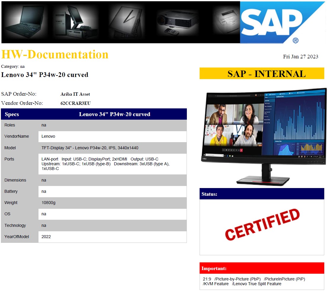Click the SAP Order-No label
This screenshot has width=329, height=292.
click(19, 94)
